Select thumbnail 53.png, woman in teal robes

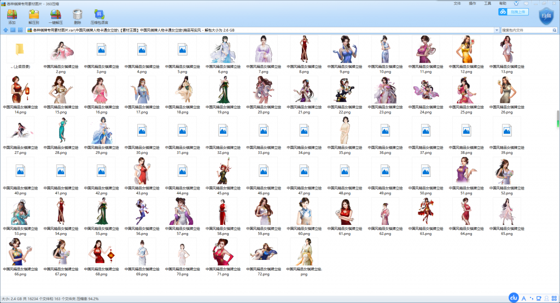click(x=20, y=212)
